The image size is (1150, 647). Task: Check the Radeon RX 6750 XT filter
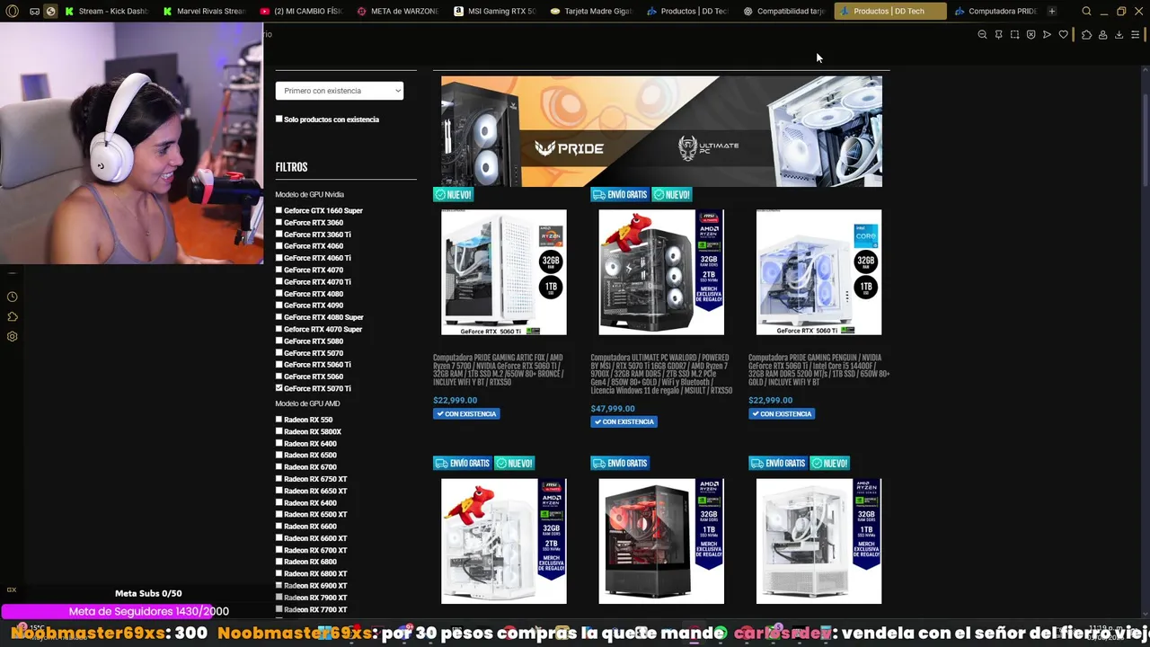[x=279, y=479]
